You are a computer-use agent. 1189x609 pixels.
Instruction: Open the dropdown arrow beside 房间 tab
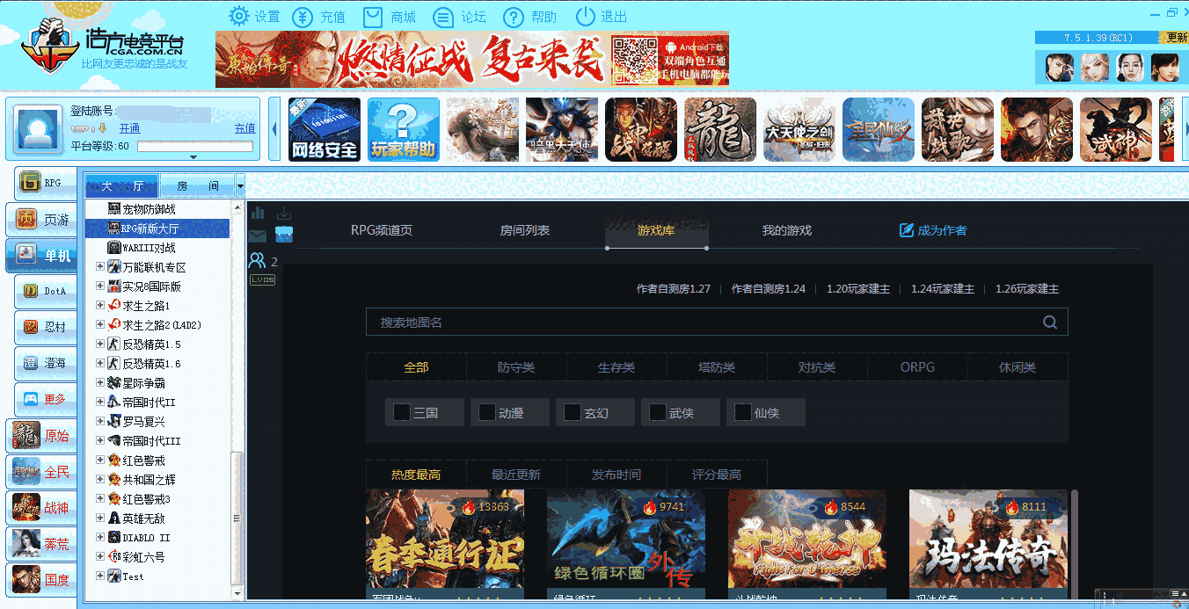240,186
